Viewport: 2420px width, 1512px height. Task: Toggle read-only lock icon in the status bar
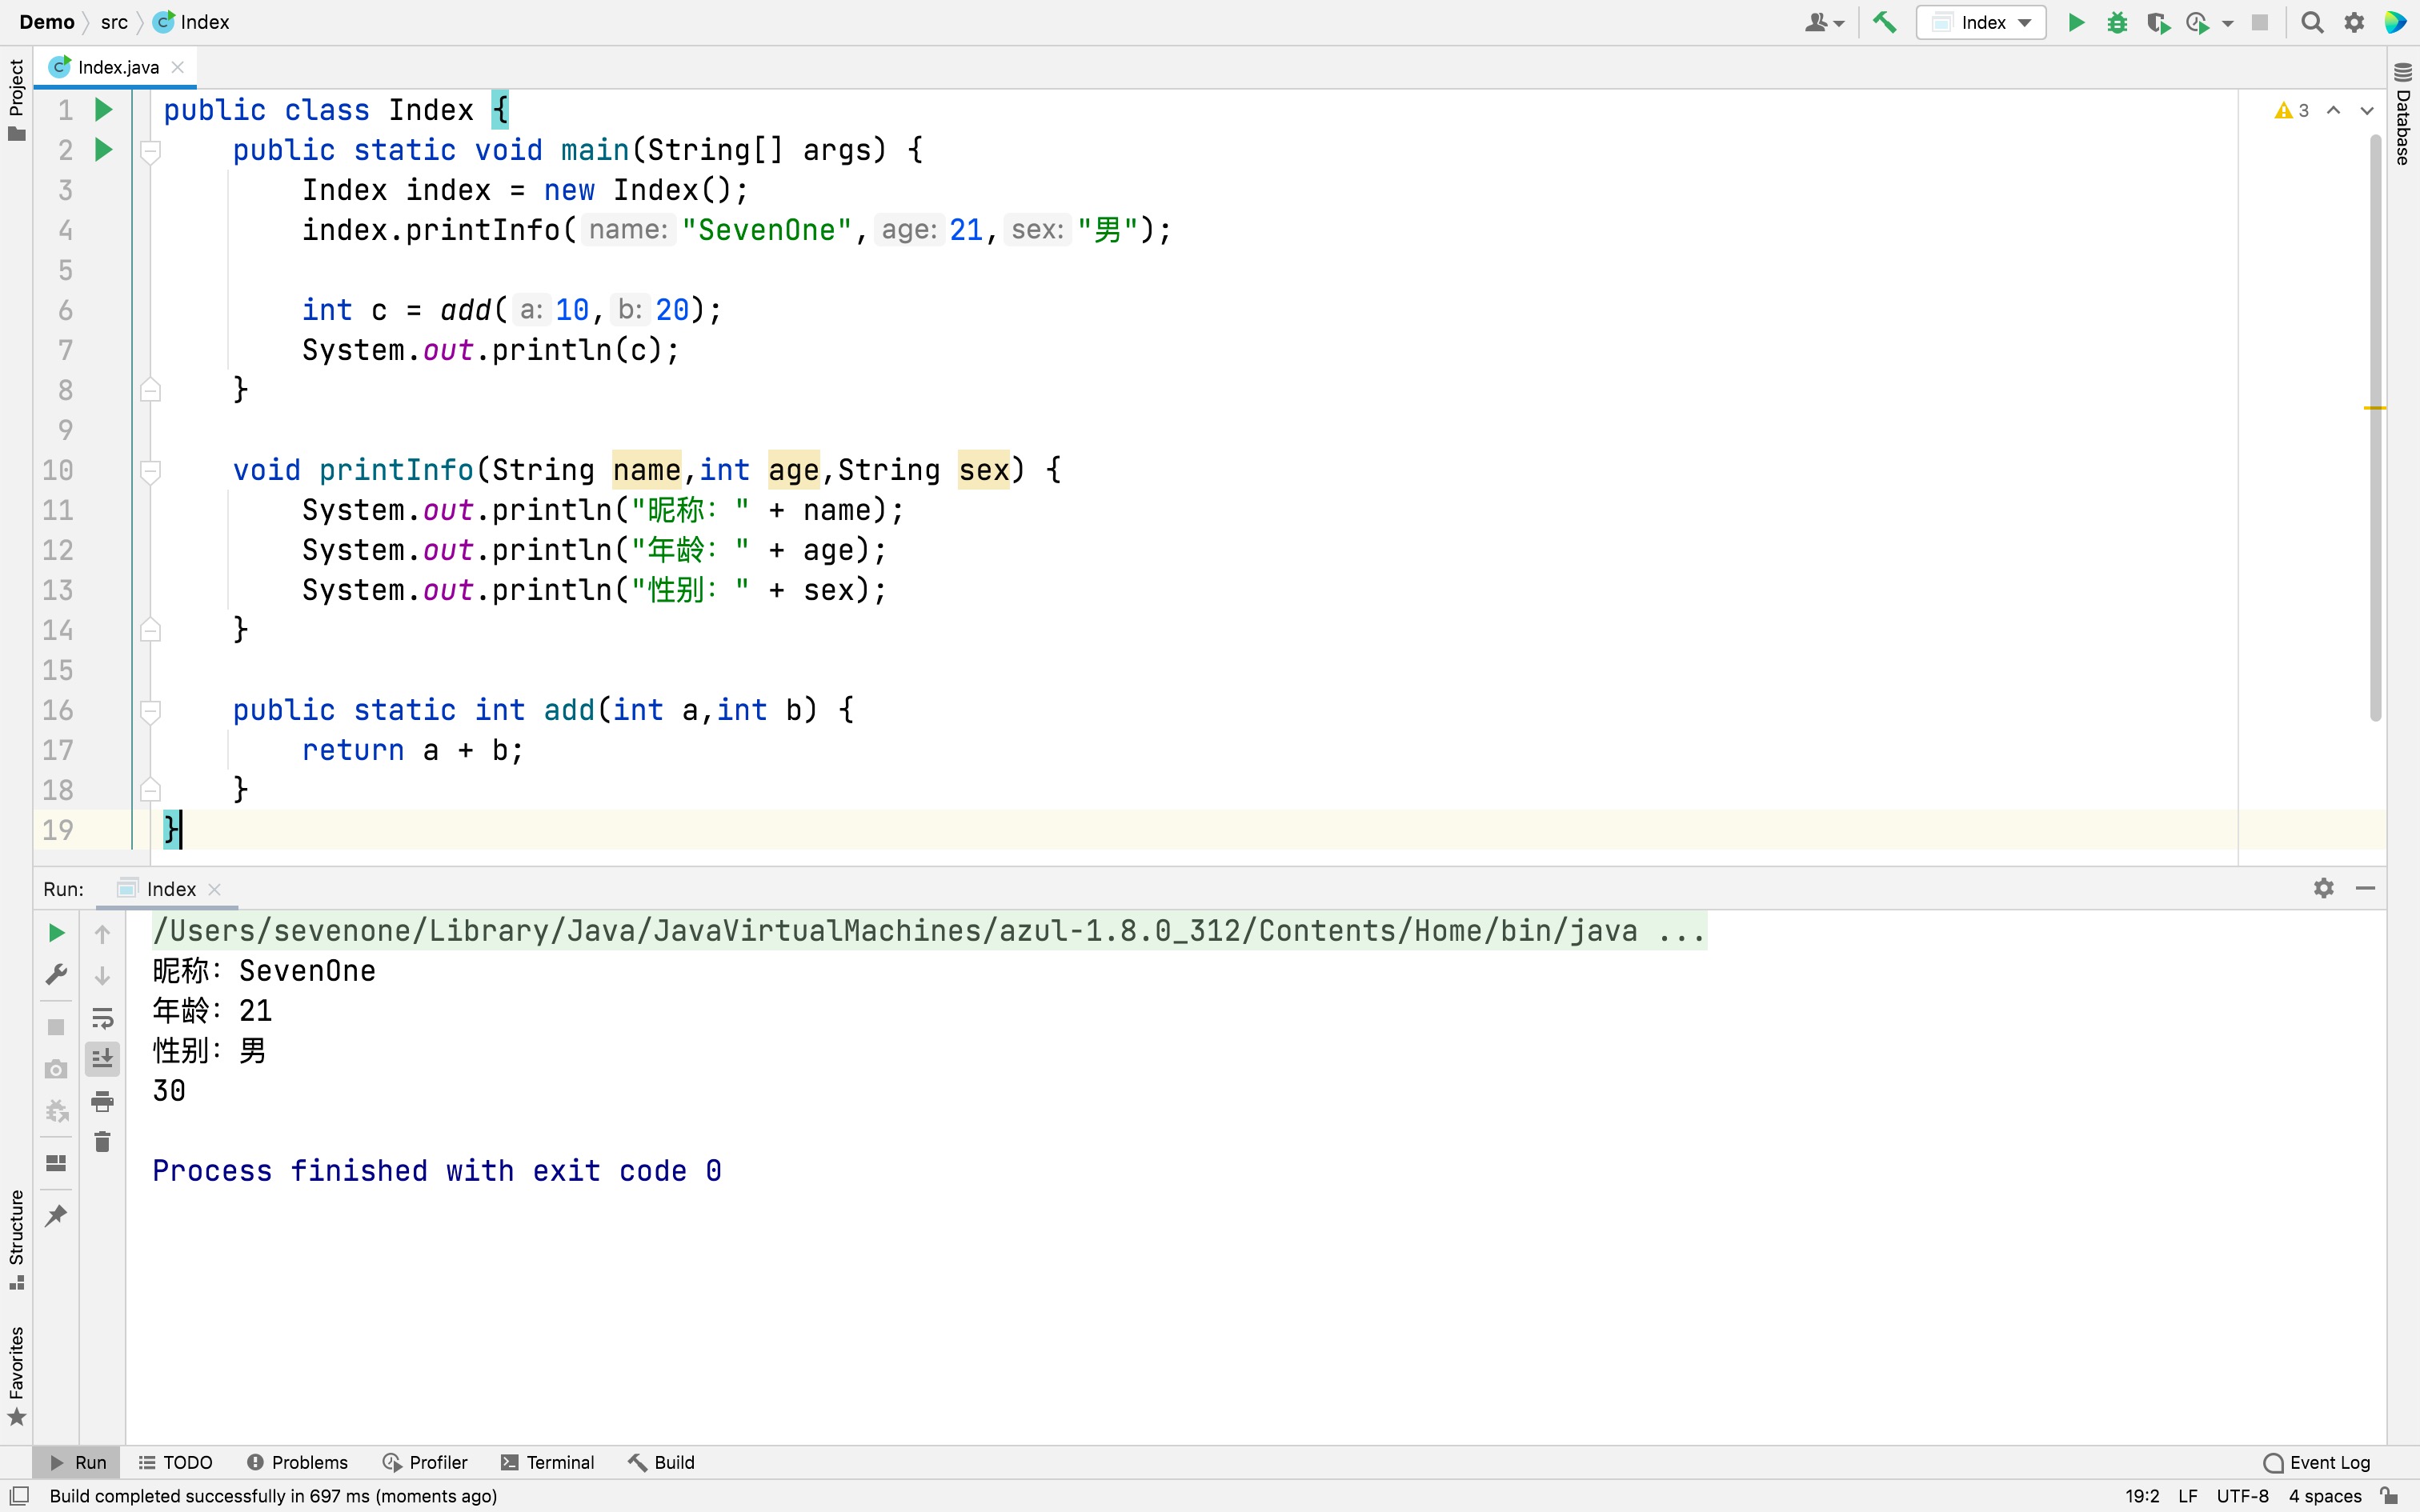point(2389,1496)
